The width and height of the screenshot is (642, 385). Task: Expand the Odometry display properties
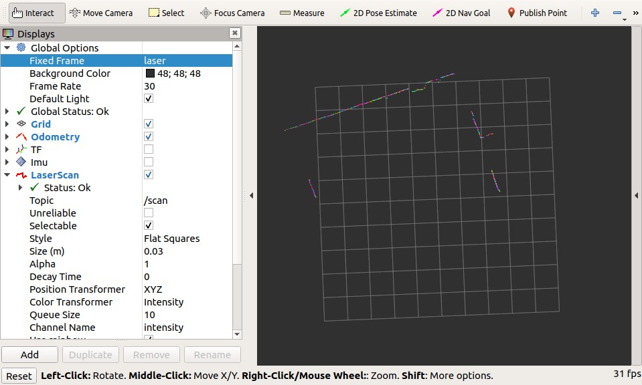point(7,136)
